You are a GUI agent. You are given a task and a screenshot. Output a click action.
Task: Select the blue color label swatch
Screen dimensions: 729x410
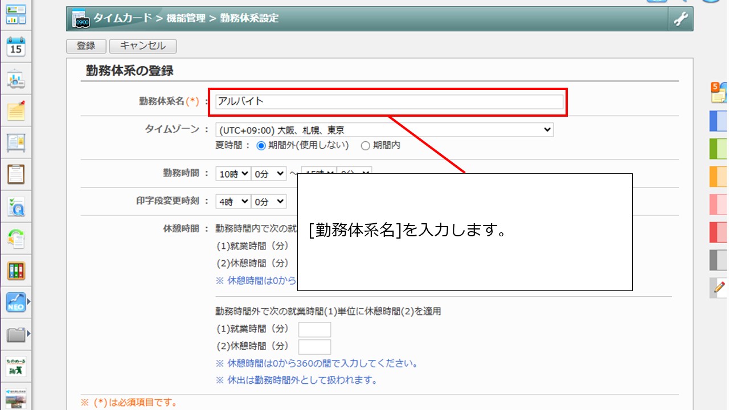click(719, 121)
